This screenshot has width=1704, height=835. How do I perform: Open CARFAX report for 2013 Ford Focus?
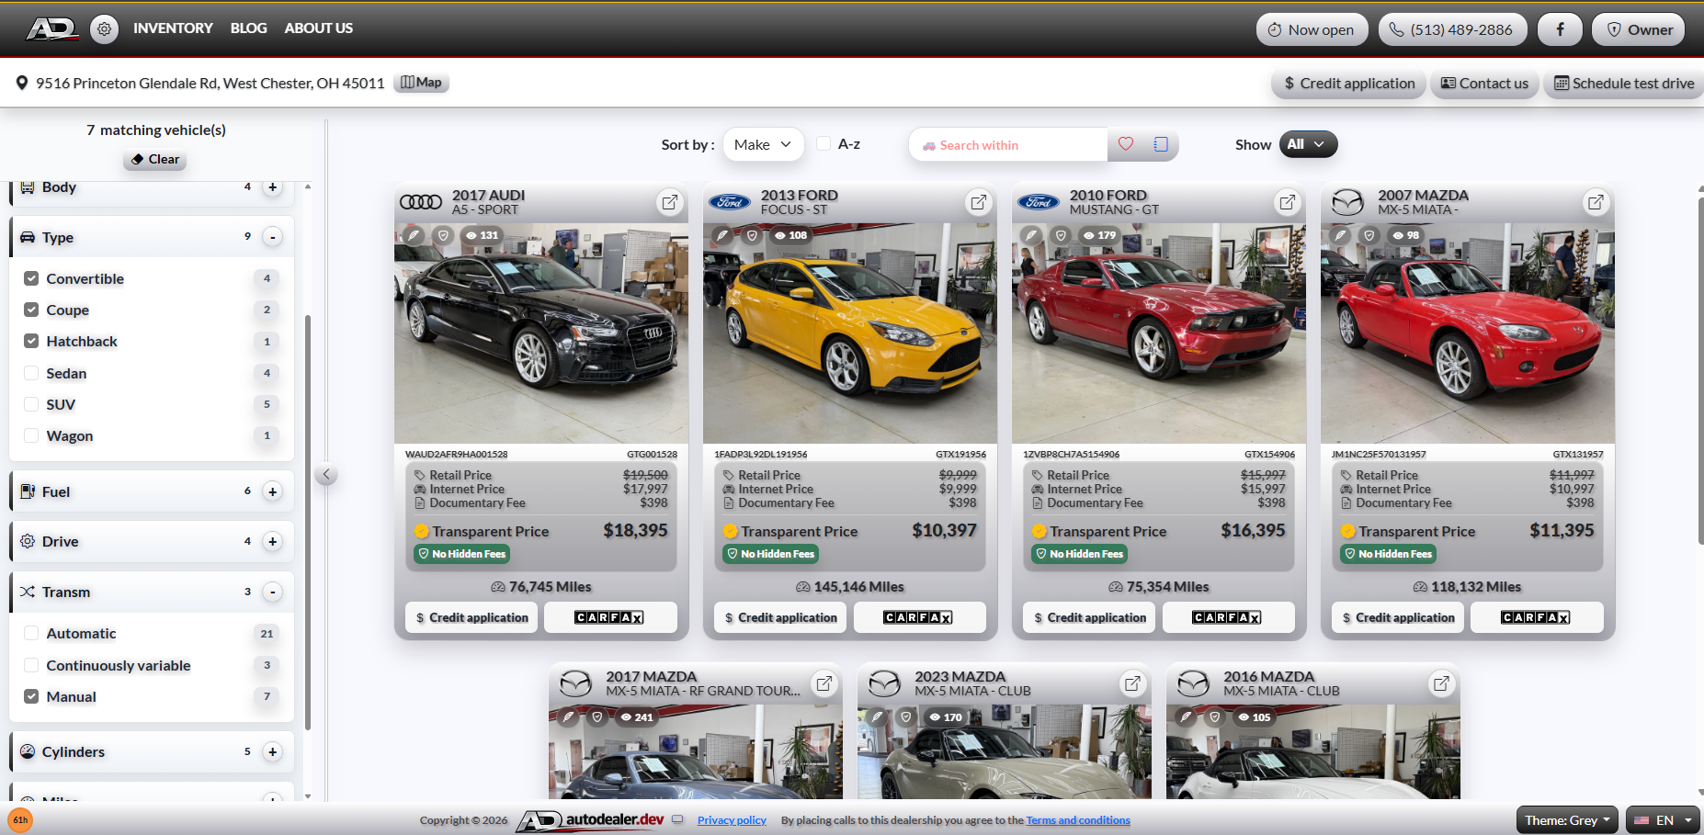[x=919, y=617]
